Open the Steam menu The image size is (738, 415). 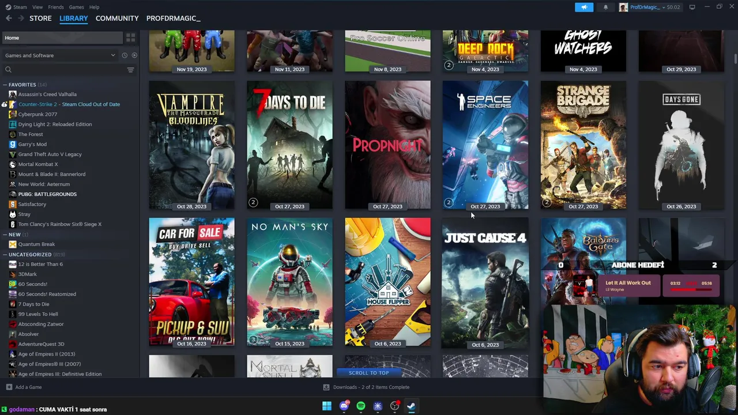coord(16,7)
